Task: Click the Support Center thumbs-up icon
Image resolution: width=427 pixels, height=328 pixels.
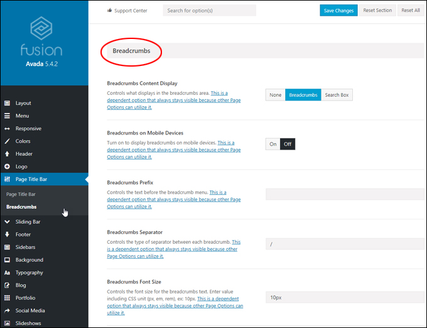Action: 109,10
